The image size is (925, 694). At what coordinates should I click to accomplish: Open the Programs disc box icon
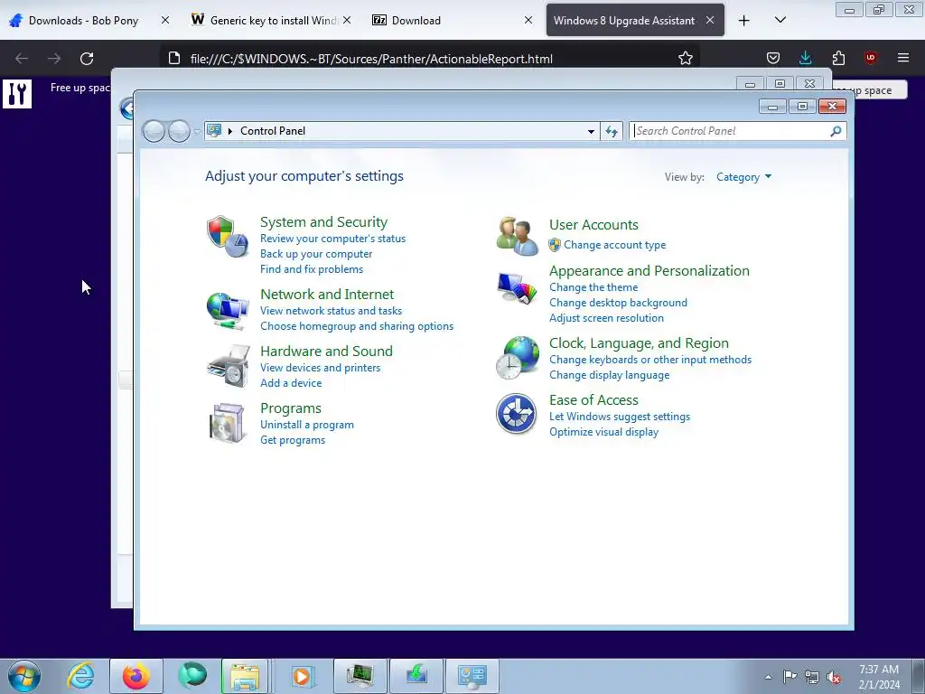[x=228, y=423]
